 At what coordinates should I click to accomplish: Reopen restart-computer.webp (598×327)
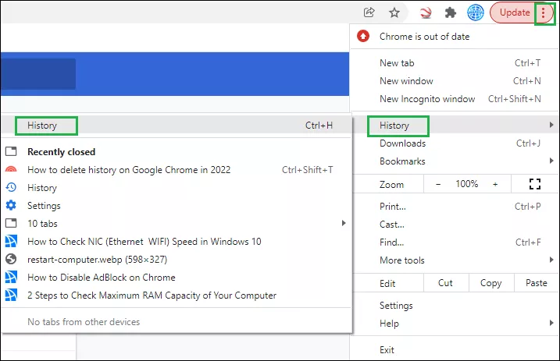(x=177, y=260)
